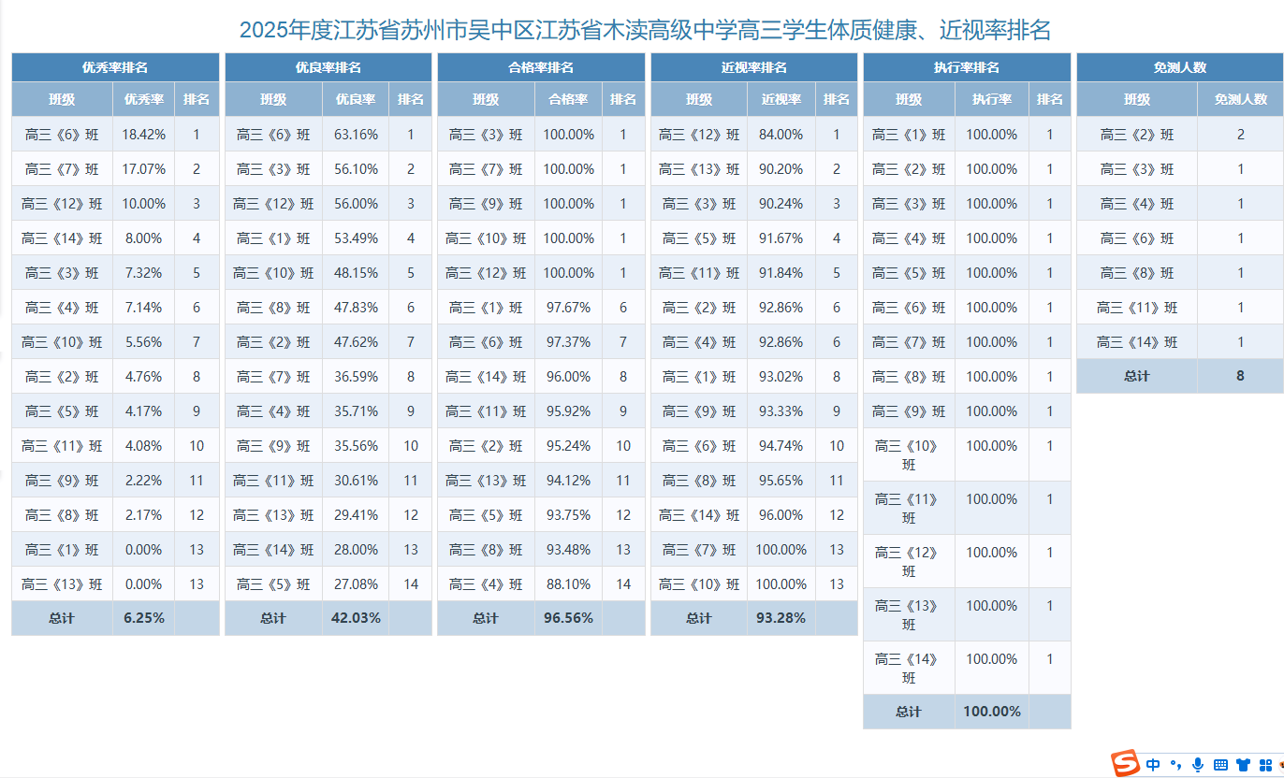Click the 合格率排名 table header
The image size is (1284, 778).
tap(539, 66)
